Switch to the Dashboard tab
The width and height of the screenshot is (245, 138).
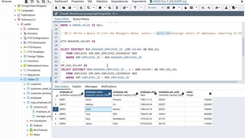tap(61, 2)
